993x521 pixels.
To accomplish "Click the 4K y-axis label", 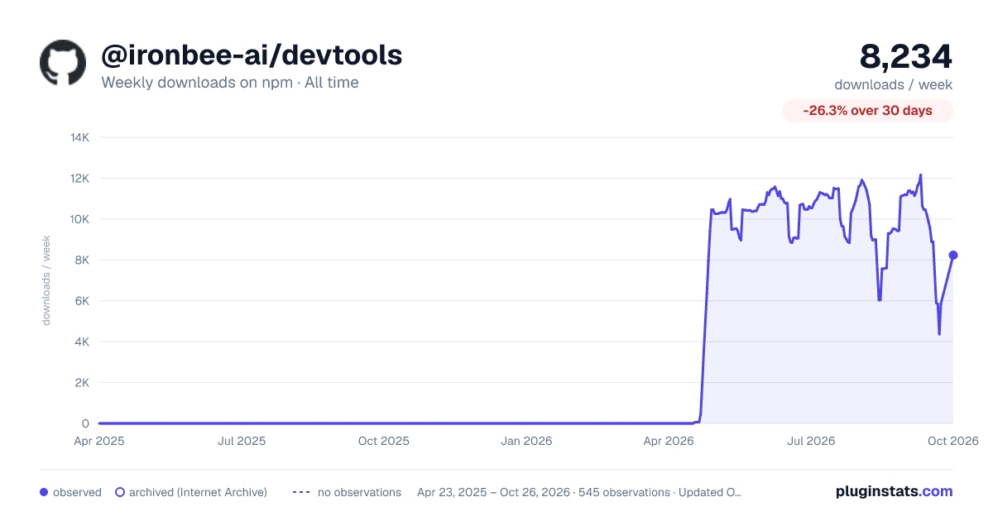I will [83, 342].
